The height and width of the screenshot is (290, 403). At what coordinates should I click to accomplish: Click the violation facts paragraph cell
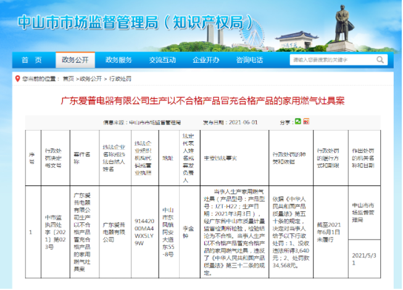point(235,232)
